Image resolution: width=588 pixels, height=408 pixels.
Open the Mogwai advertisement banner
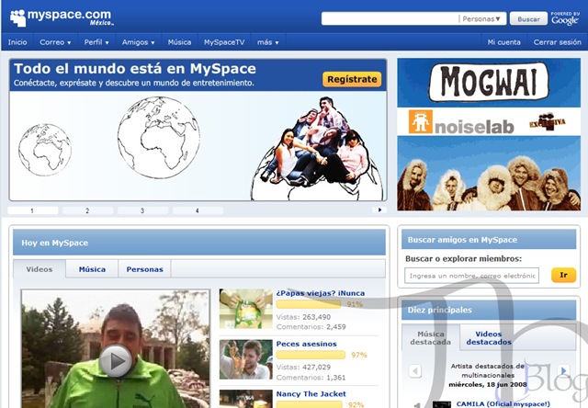(x=489, y=134)
